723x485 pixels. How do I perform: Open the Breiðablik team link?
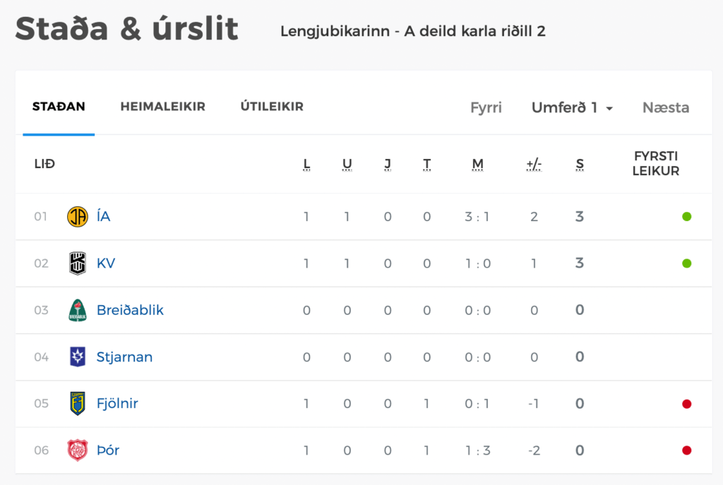[x=130, y=310]
